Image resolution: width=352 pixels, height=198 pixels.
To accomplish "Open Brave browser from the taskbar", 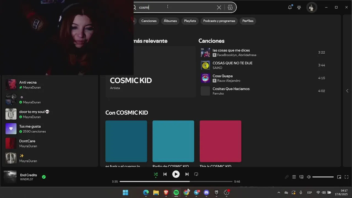I will tap(166, 193).
